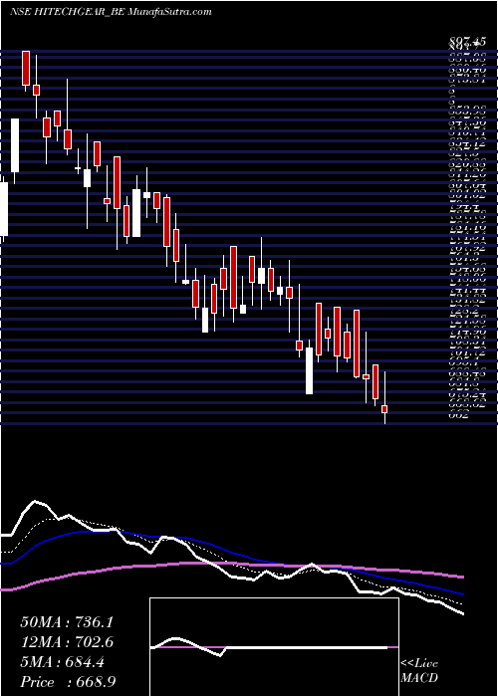
Task: Click the 'Price : 668.9' value
Action: [69, 682]
